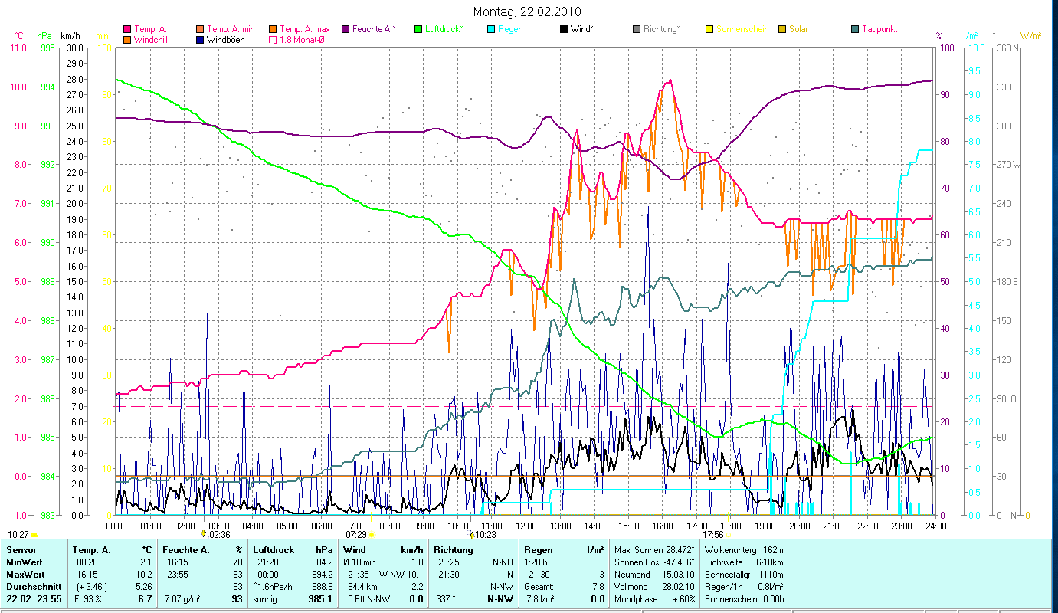Click the green Luftdruck* legend swatch

point(418,29)
